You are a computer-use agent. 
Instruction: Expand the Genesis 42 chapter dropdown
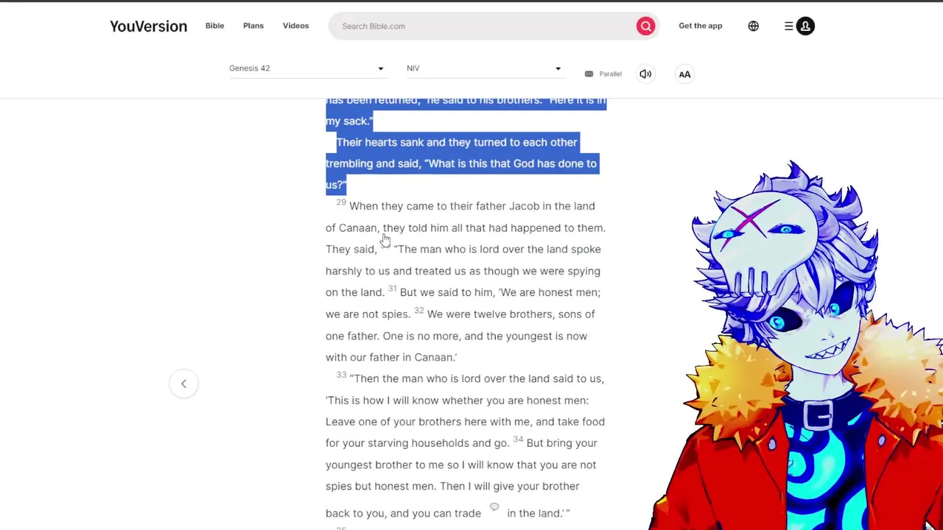pyautogui.click(x=307, y=68)
